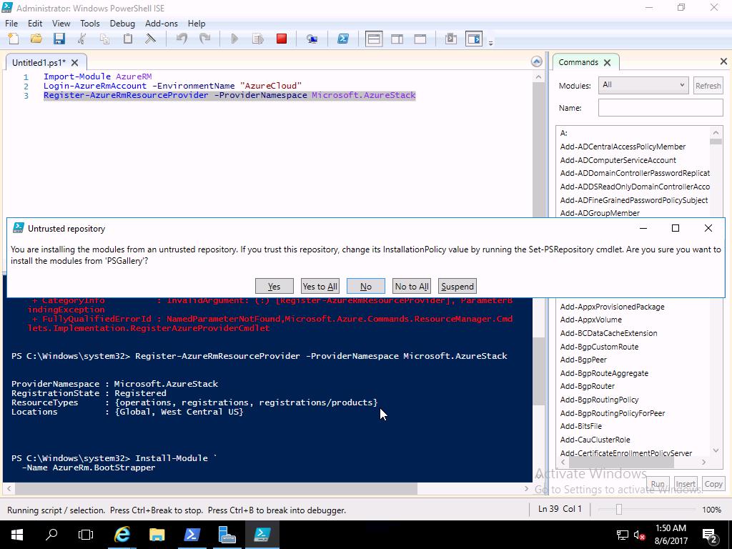The height and width of the screenshot is (549, 732).
Task: Close the Untitled1.ps1 tab with its X
Action: pyautogui.click(x=74, y=63)
